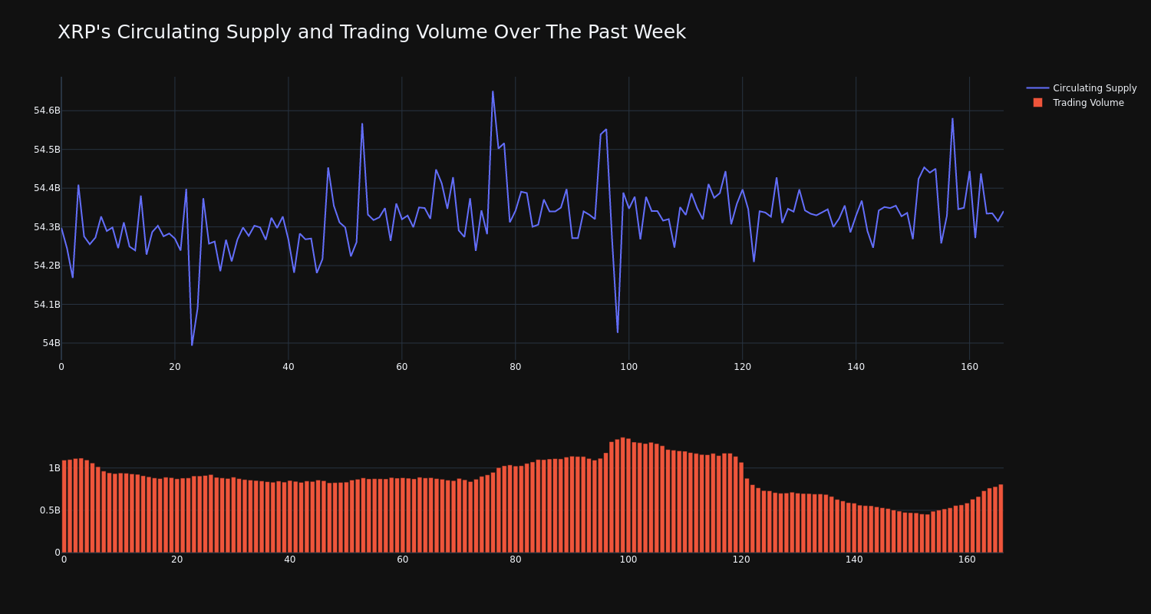Click the 0.5B label on volume chart
The height and width of the screenshot is (614, 1151).
pos(50,510)
